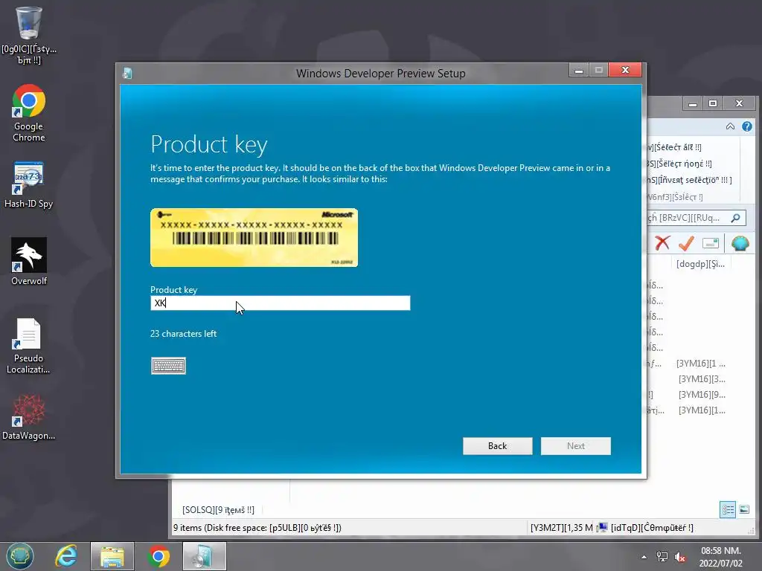Launch Overwolf desktop shortcut
The image size is (762, 571).
29,261
